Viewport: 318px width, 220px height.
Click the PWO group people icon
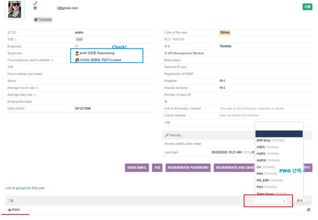point(9,210)
